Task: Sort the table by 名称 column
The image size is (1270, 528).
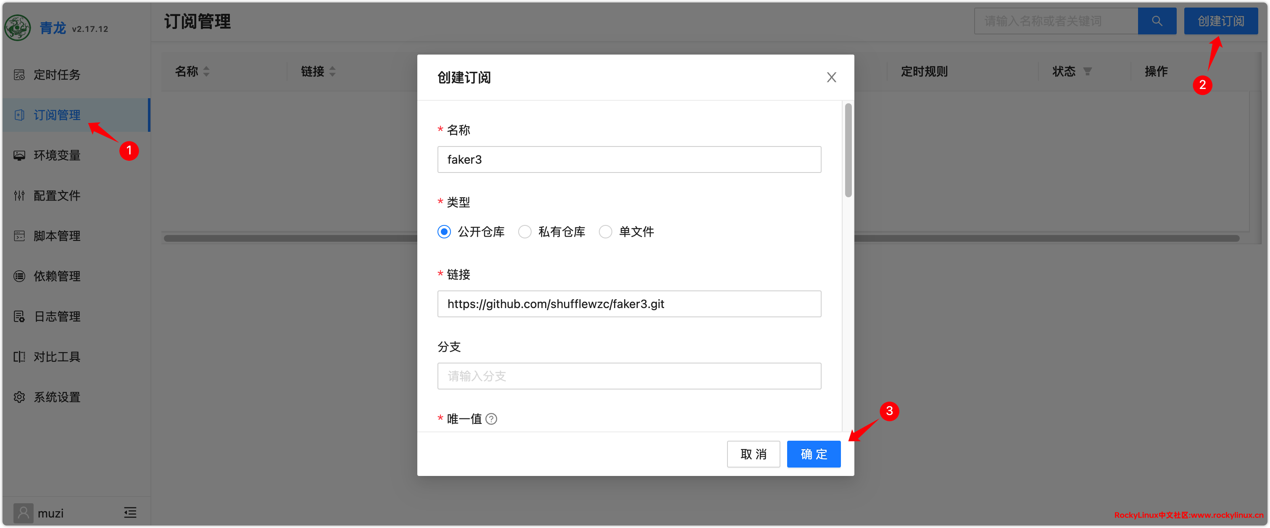Action: coord(206,71)
